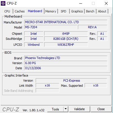Expand the Tools dropdown arrow

pos(66,109)
